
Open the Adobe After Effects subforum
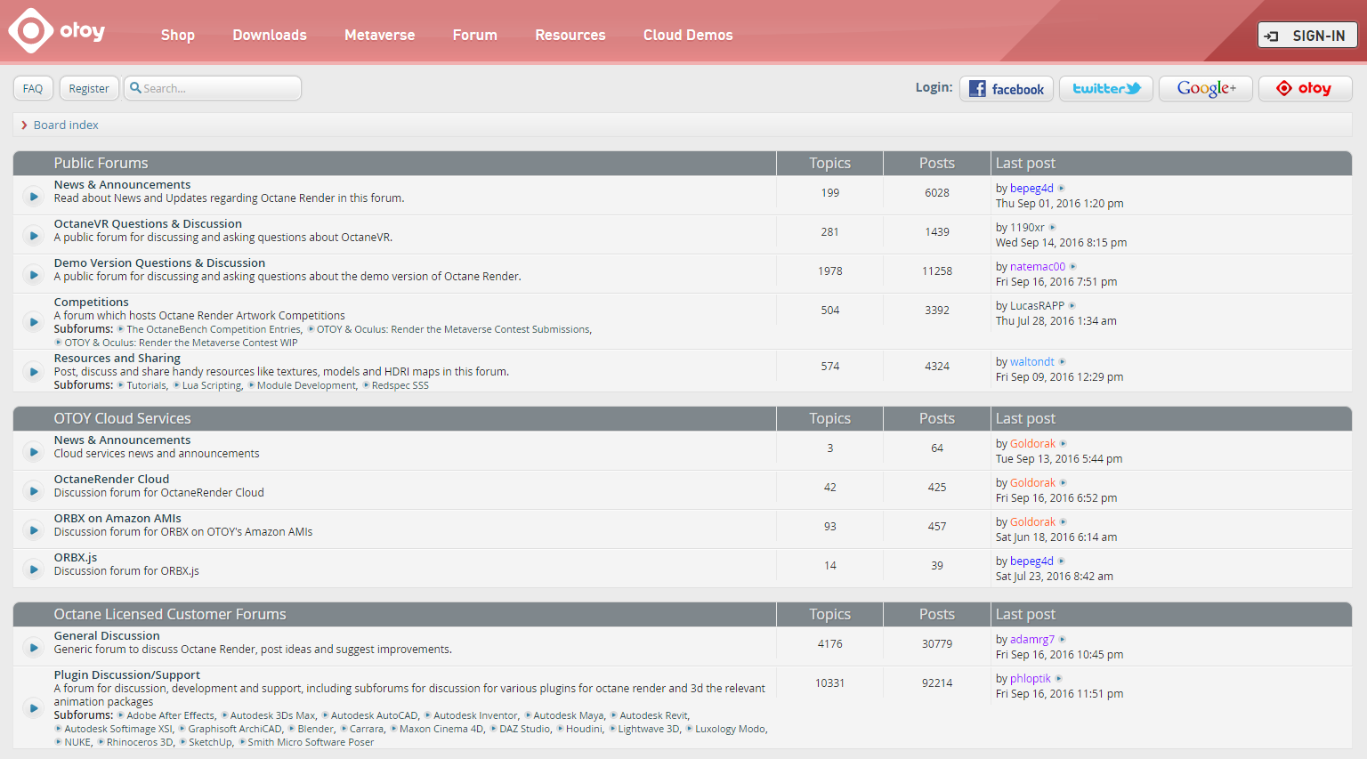pos(170,716)
